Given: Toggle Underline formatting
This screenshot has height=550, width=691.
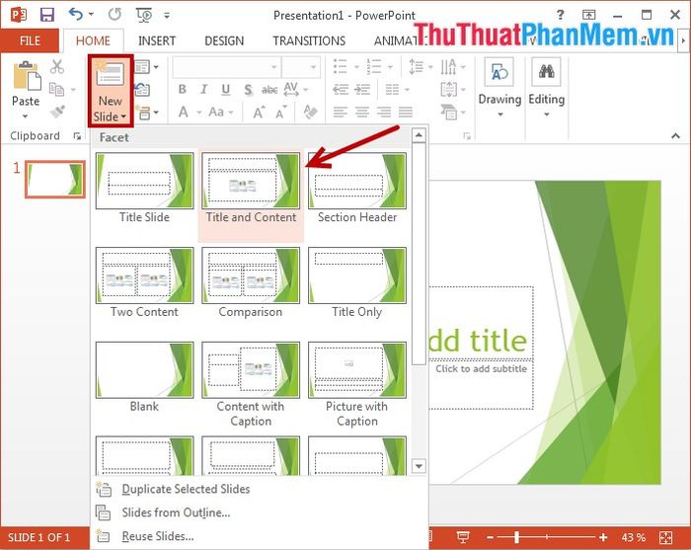Looking at the screenshot, I should point(226,90).
